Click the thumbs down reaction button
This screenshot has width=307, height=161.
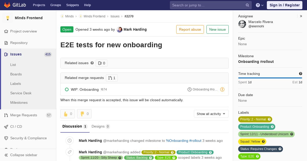tap(84, 114)
